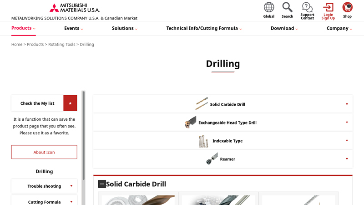
Task: Expand the Trouble shooting sidebar arrow
Action: click(71, 186)
